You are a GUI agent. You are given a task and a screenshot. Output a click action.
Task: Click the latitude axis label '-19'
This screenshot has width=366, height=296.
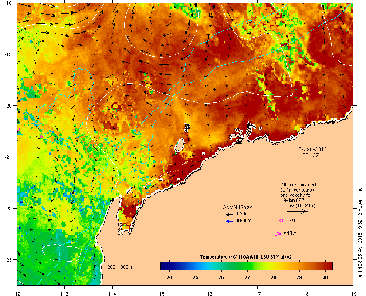[8, 54]
